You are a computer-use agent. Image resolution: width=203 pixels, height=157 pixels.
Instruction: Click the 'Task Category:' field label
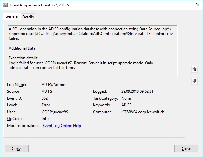(105, 98)
